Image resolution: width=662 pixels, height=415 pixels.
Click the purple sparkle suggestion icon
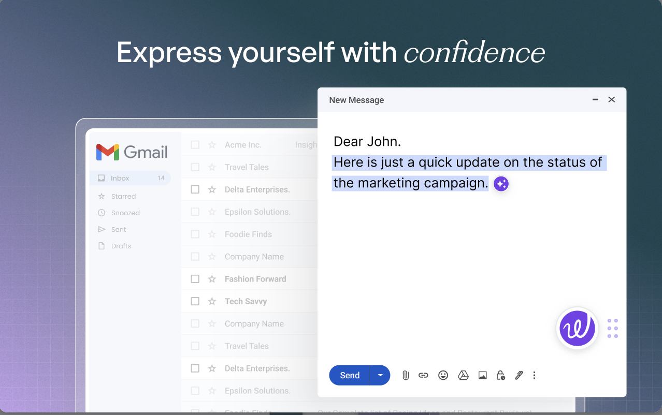(x=501, y=184)
